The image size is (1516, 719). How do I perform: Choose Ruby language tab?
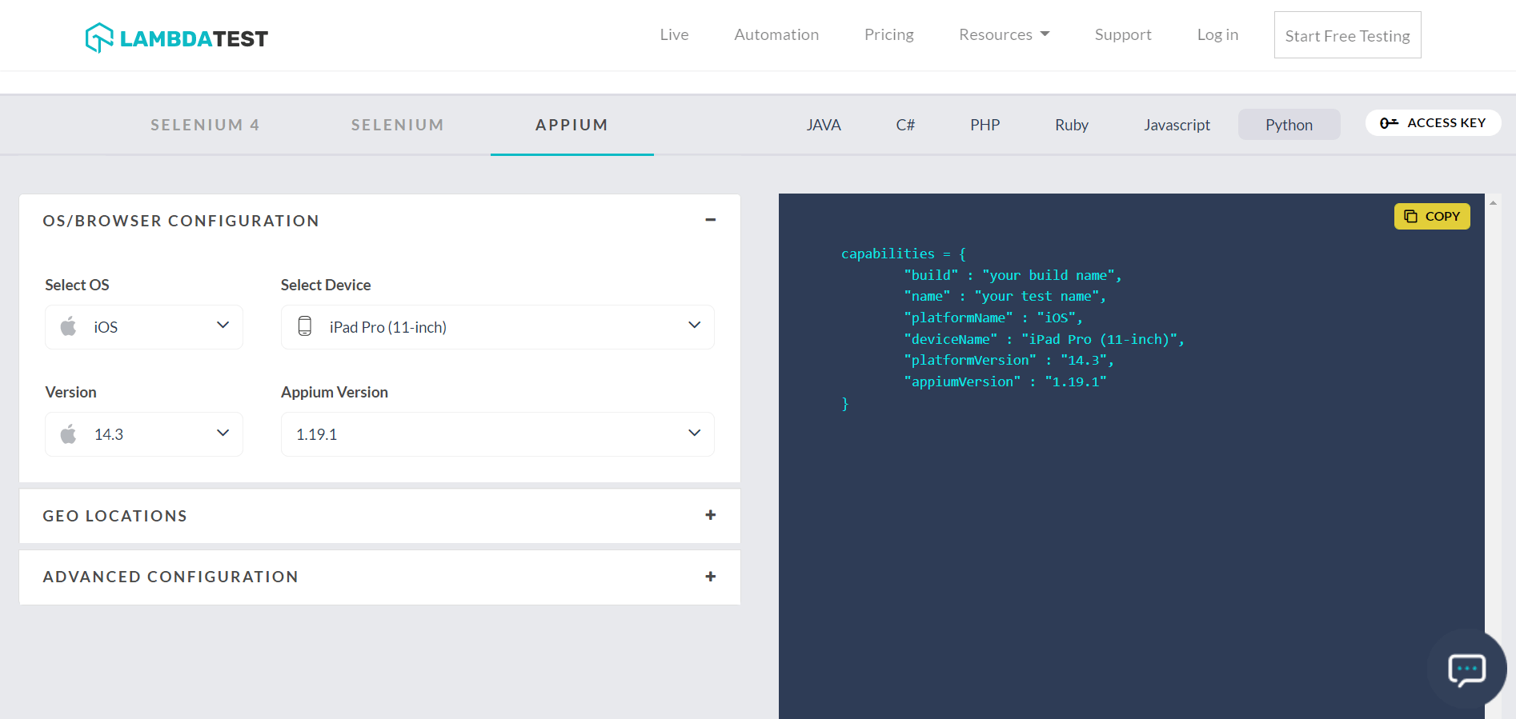[1072, 125]
